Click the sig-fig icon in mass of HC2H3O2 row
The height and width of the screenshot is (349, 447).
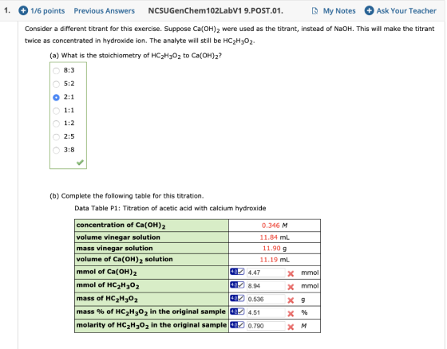(x=237, y=298)
